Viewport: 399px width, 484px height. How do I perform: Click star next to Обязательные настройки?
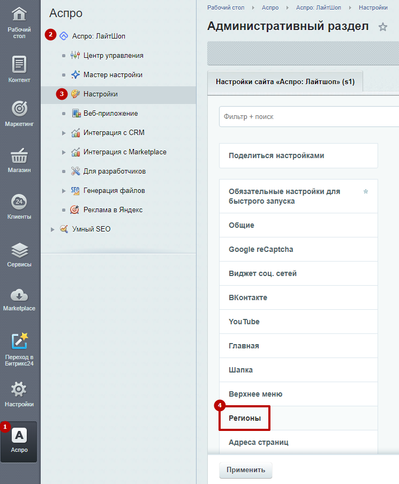[366, 192]
